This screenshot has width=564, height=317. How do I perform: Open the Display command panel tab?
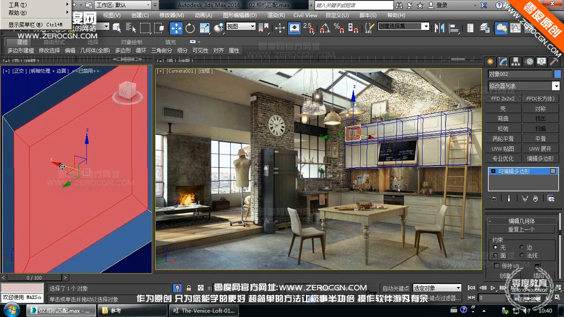tap(542, 62)
